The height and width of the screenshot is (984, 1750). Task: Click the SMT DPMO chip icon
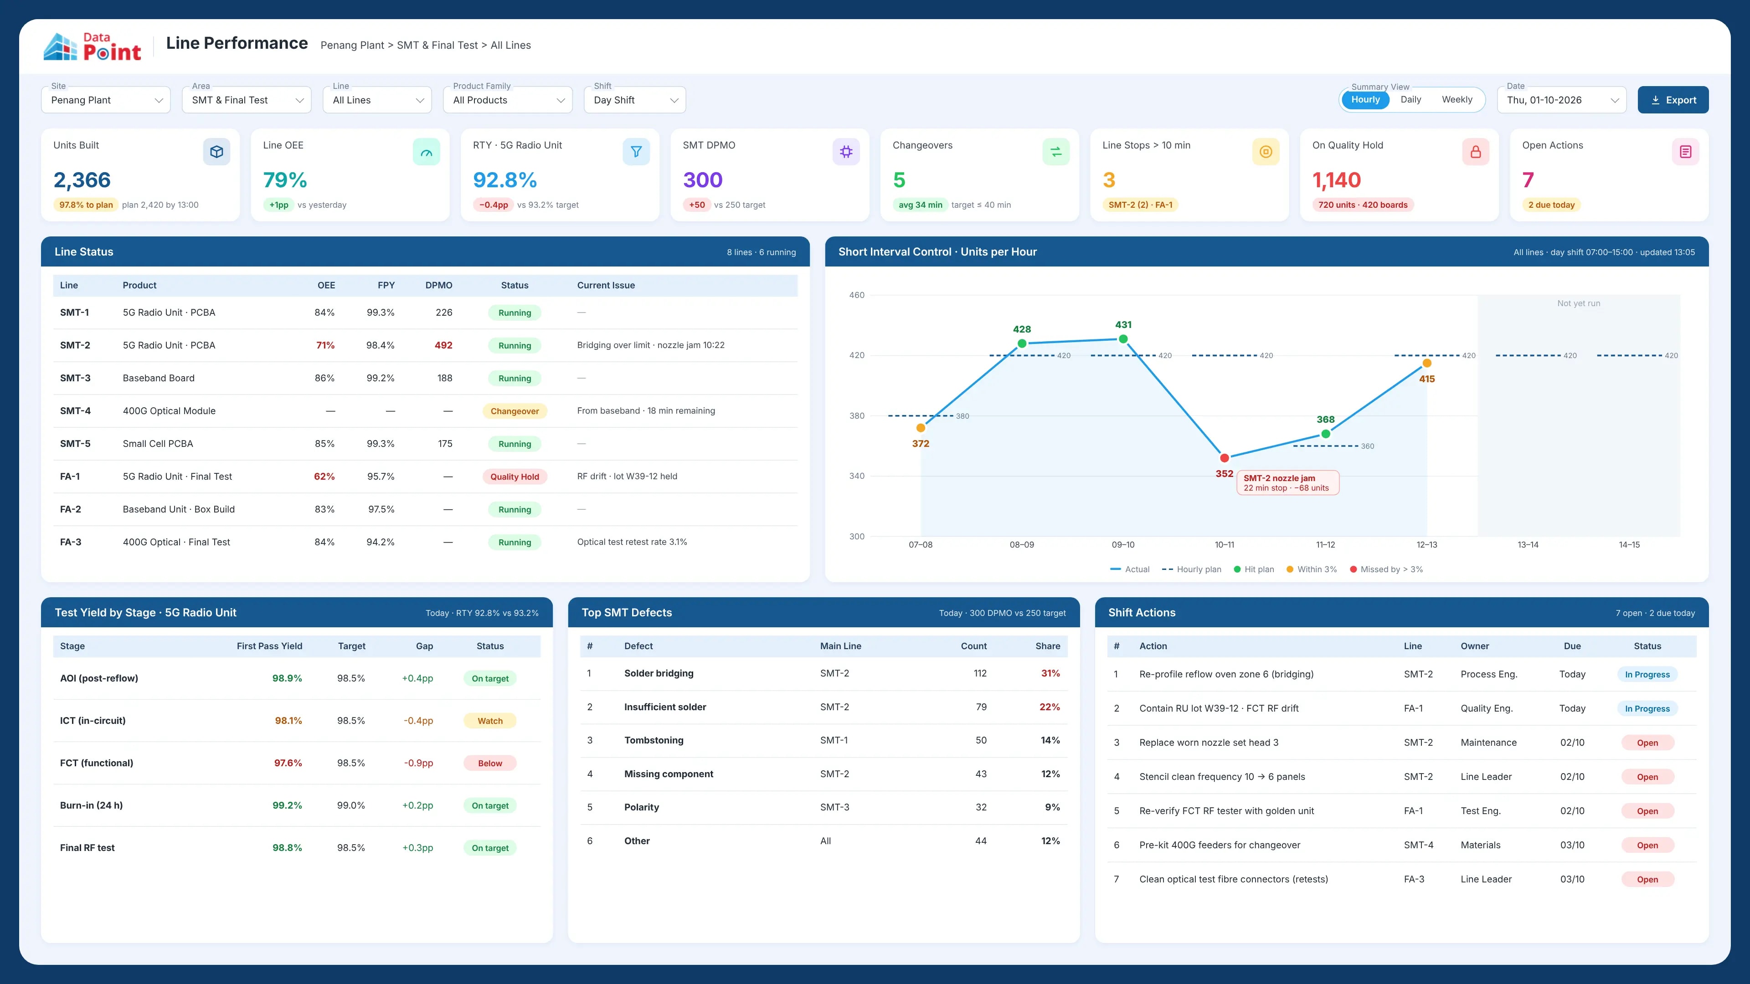(846, 151)
